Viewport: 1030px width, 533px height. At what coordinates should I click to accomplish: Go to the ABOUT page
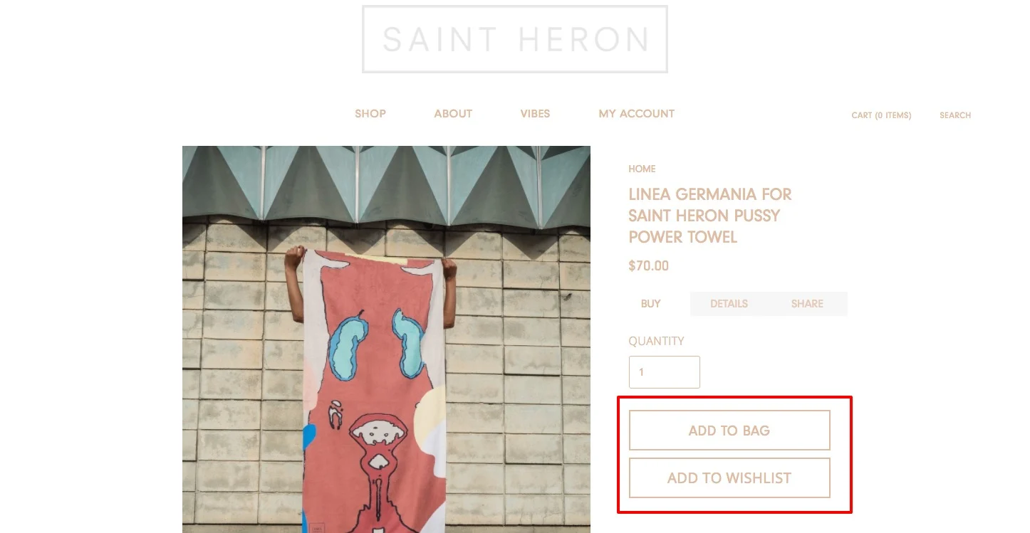453,114
